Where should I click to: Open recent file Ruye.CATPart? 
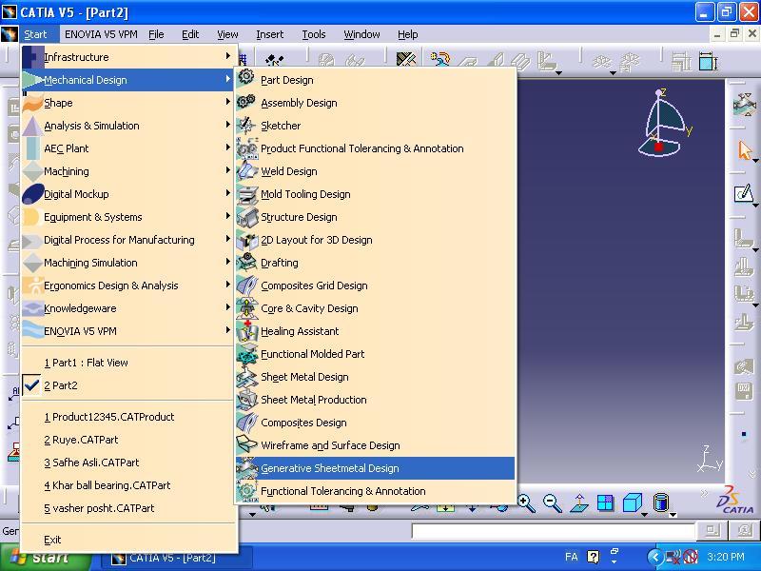pos(81,440)
